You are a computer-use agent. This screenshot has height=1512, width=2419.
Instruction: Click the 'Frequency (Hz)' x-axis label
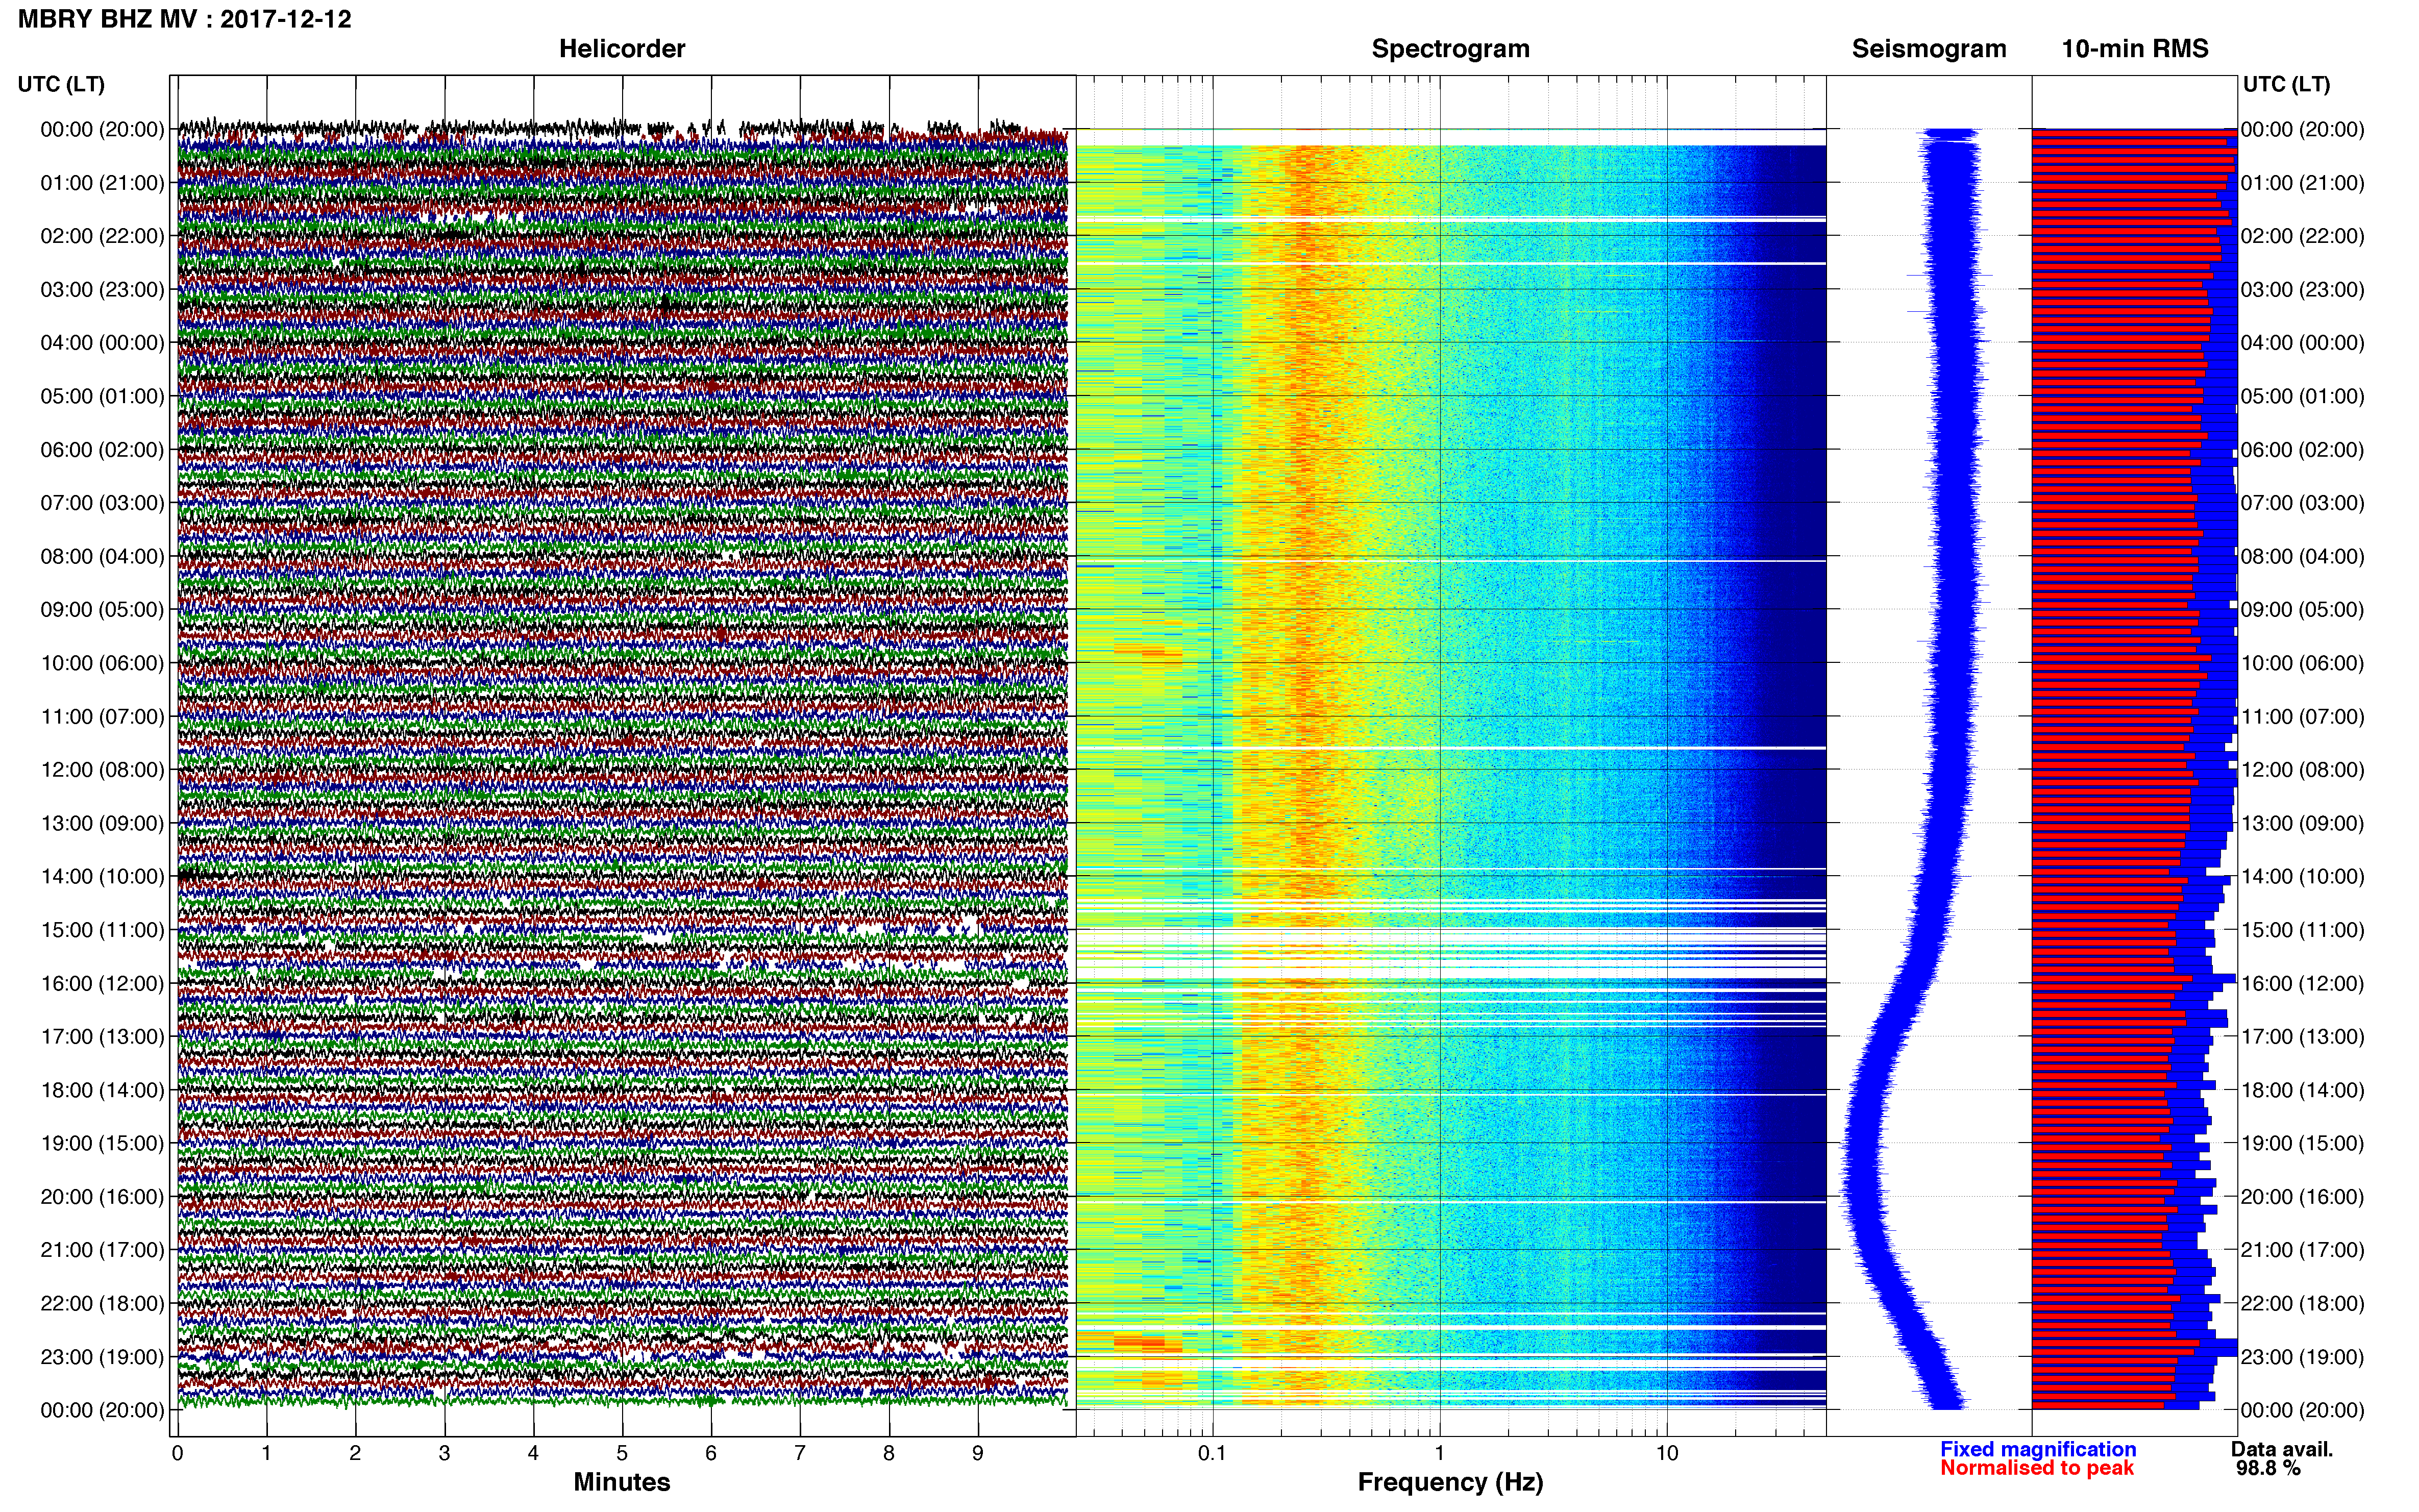click(1450, 1482)
